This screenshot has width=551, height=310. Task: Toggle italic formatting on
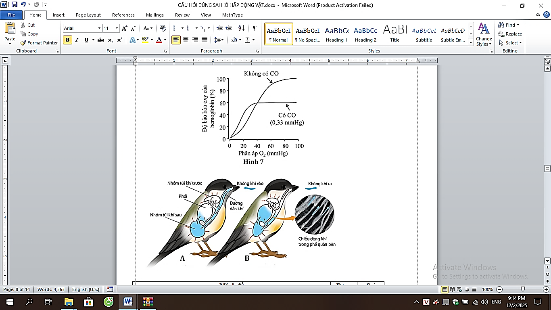click(x=77, y=40)
